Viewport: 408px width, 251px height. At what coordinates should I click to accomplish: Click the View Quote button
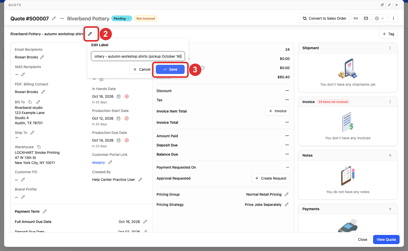point(386,240)
